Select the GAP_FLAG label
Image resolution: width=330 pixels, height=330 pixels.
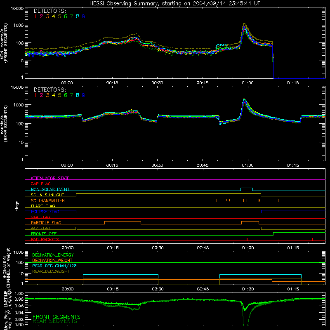tap(40, 184)
